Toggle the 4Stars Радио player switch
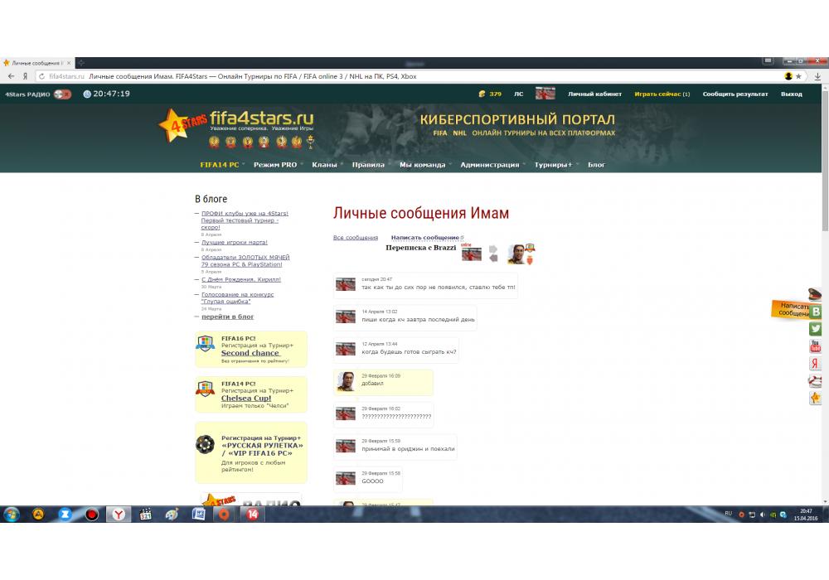The height and width of the screenshot is (580, 829). (x=62, y=94)
